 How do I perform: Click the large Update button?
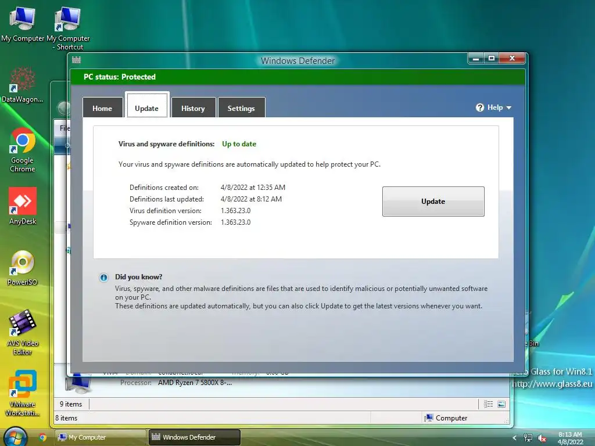pyautogui.click(x=433, y=202)
